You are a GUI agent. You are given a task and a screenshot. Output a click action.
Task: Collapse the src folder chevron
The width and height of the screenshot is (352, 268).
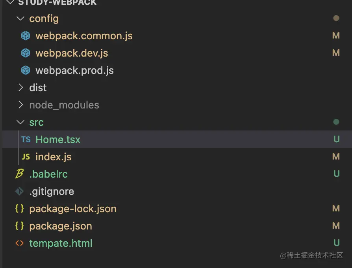pyautogui.click(x=20, y=122)
